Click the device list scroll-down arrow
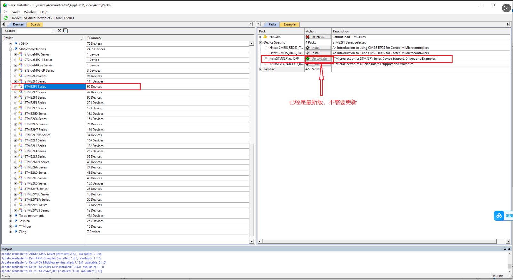 point(252,241)
